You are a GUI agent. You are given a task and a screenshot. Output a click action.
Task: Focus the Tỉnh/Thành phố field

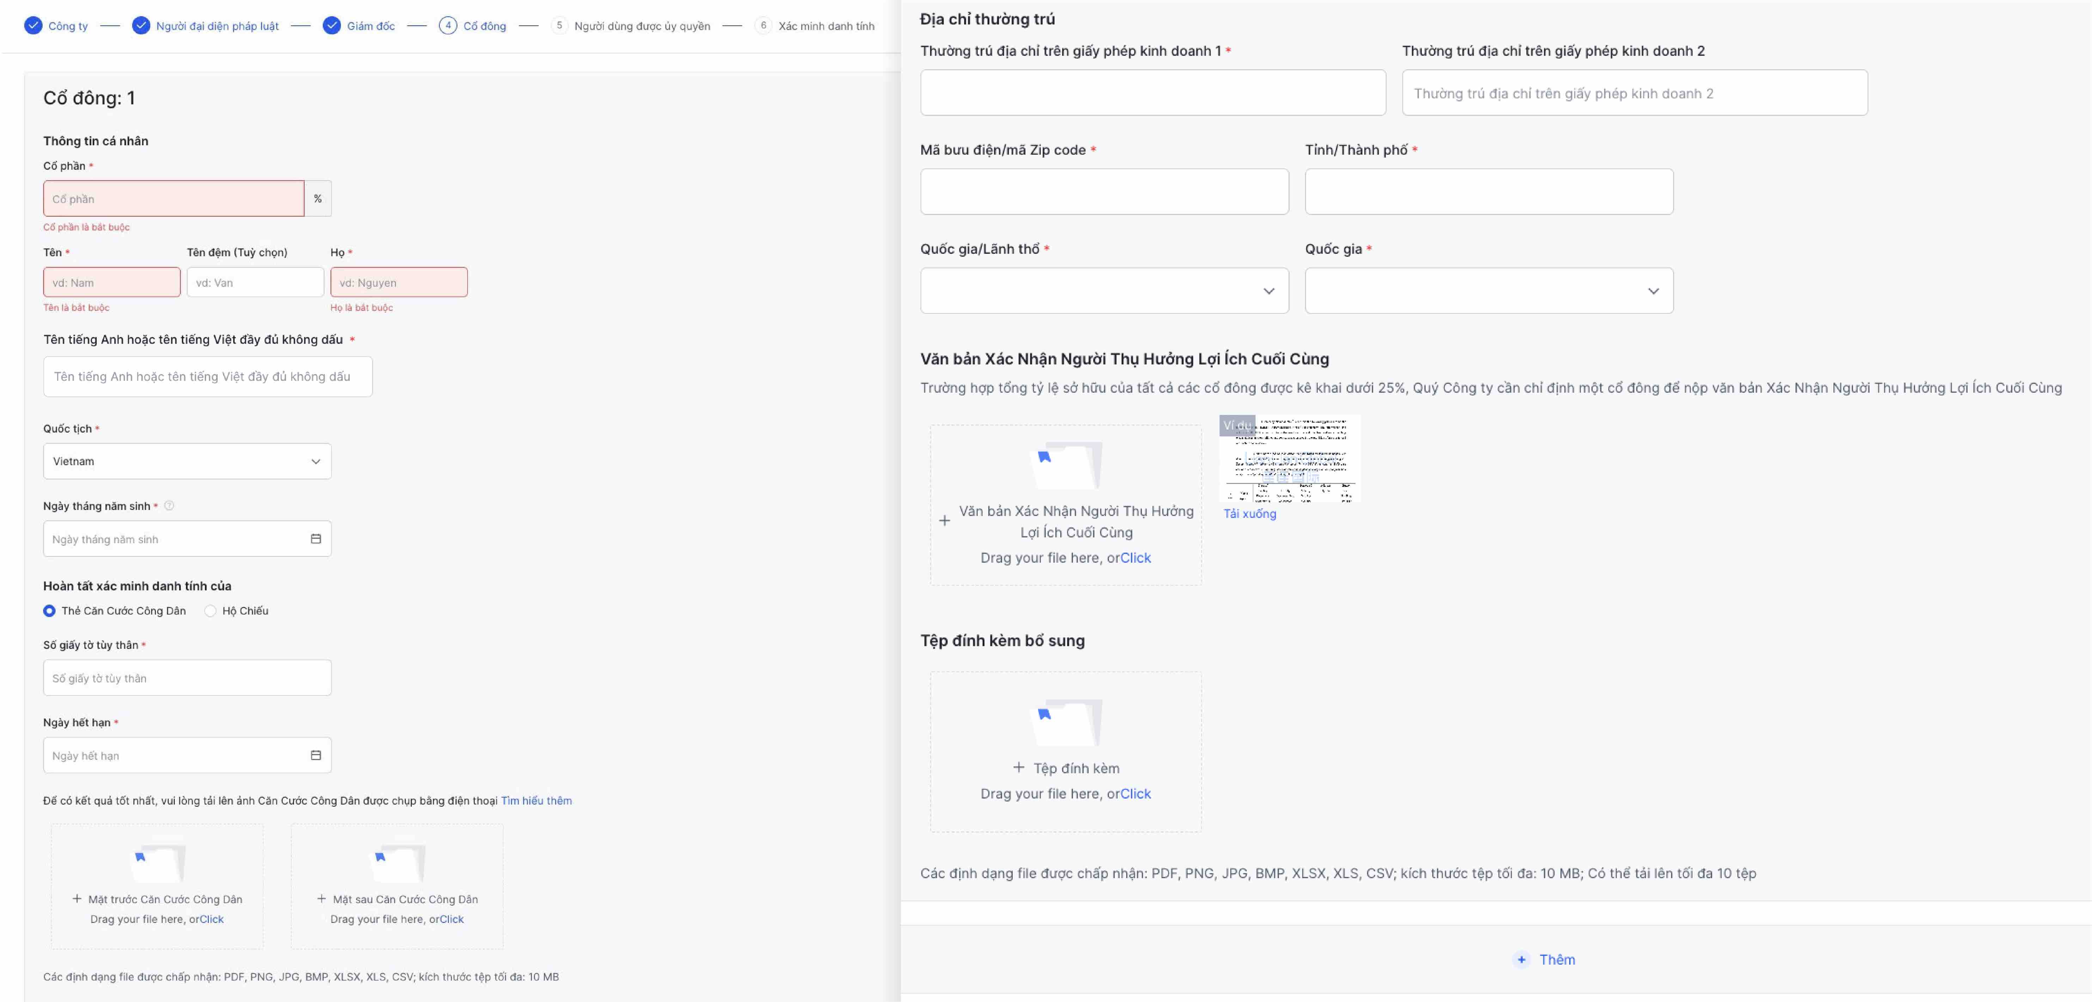1489,192
